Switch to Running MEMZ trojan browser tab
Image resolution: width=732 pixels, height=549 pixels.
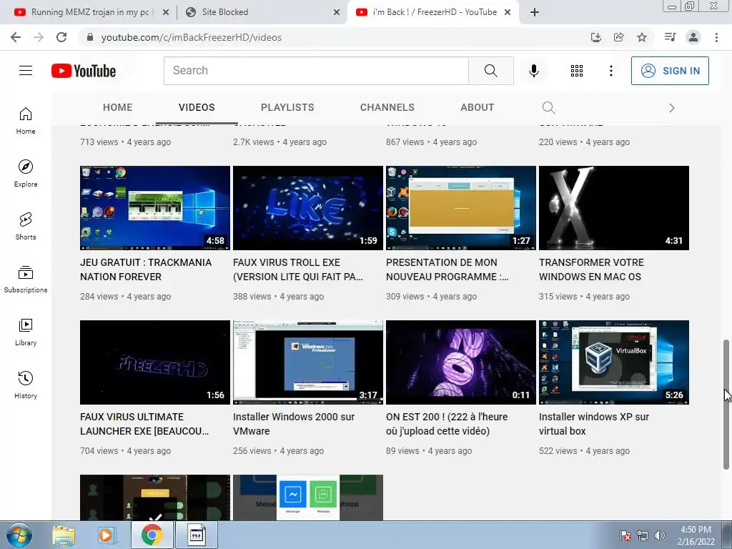[90, 12]
